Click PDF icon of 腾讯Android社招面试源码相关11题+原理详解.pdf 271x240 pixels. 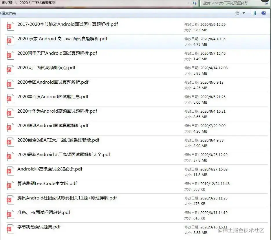(x=10, y=200)
